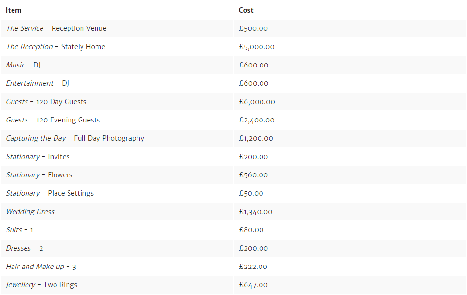Screen dimensions: 467x295
Task: Select the Jewellery – Two Rings item
Action: (41, 285)
